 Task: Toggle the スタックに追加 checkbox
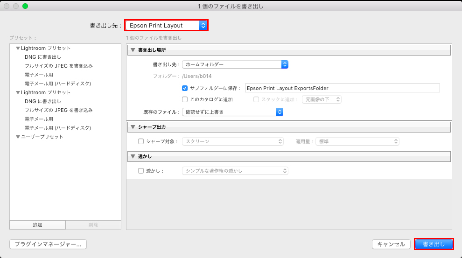(256, 99)
